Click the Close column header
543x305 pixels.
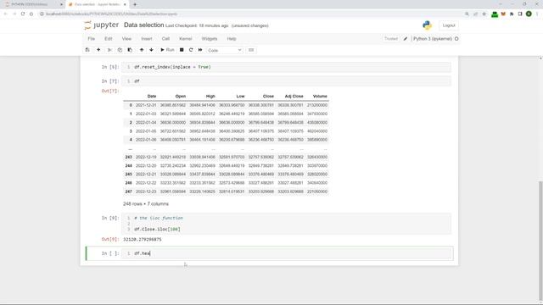tap(268, 96)
